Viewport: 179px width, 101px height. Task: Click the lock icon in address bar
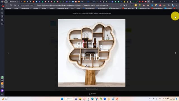[19, 5]
